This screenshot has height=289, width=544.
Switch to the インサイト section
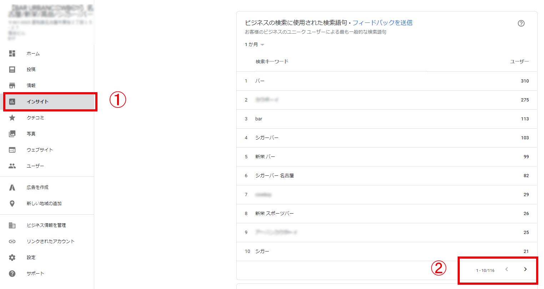pyautogui.click(x=38, y=101)
